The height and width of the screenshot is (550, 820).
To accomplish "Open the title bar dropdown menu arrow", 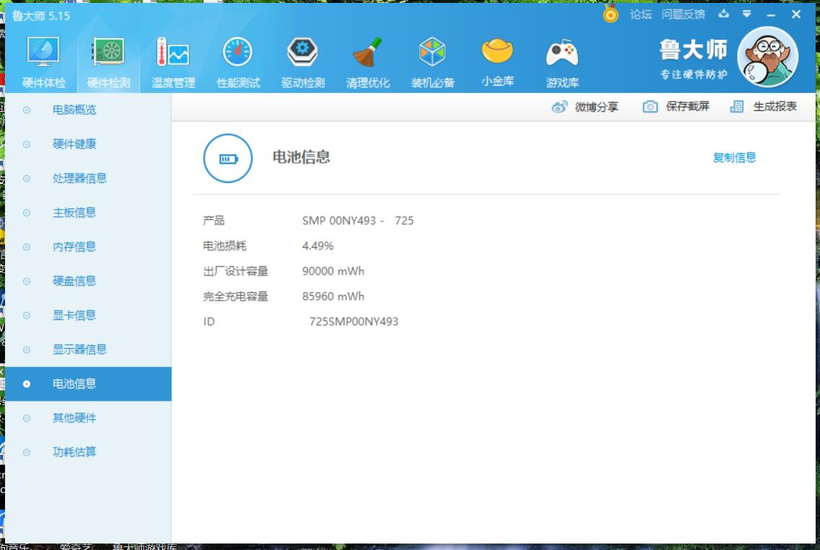I will click(747, 14).
